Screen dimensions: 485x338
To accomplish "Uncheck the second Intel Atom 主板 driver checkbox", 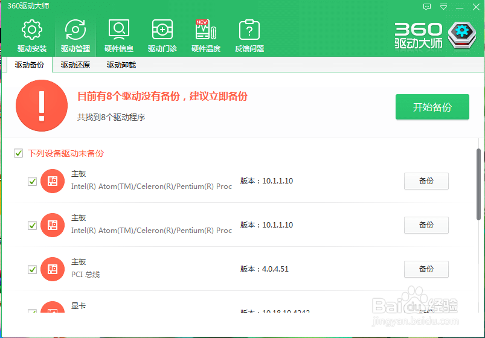I will (x=32, y=226).
